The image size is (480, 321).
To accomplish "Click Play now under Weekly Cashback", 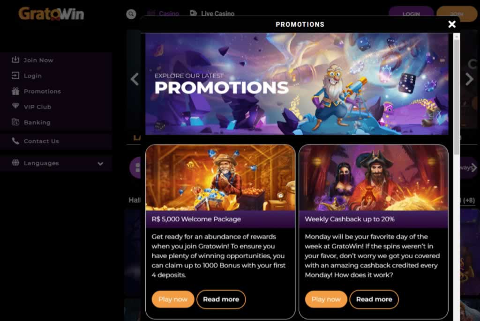I will 326,299.
